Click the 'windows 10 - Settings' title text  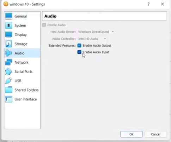(27, 4)
